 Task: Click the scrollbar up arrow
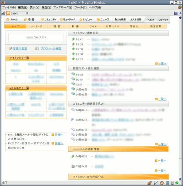[x=180, y=18]
